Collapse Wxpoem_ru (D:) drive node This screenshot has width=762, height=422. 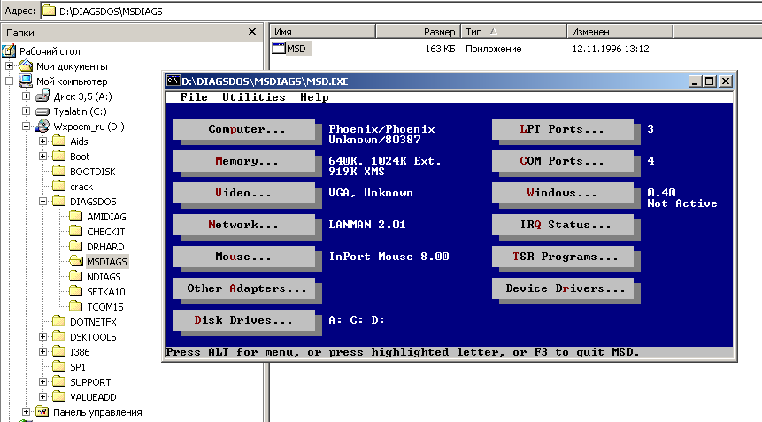[x=27, y=127]
